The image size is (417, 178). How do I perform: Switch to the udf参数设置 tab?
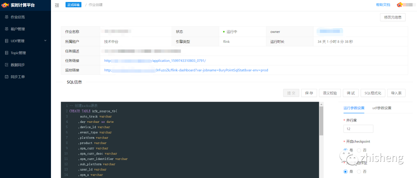coord(381,108)
